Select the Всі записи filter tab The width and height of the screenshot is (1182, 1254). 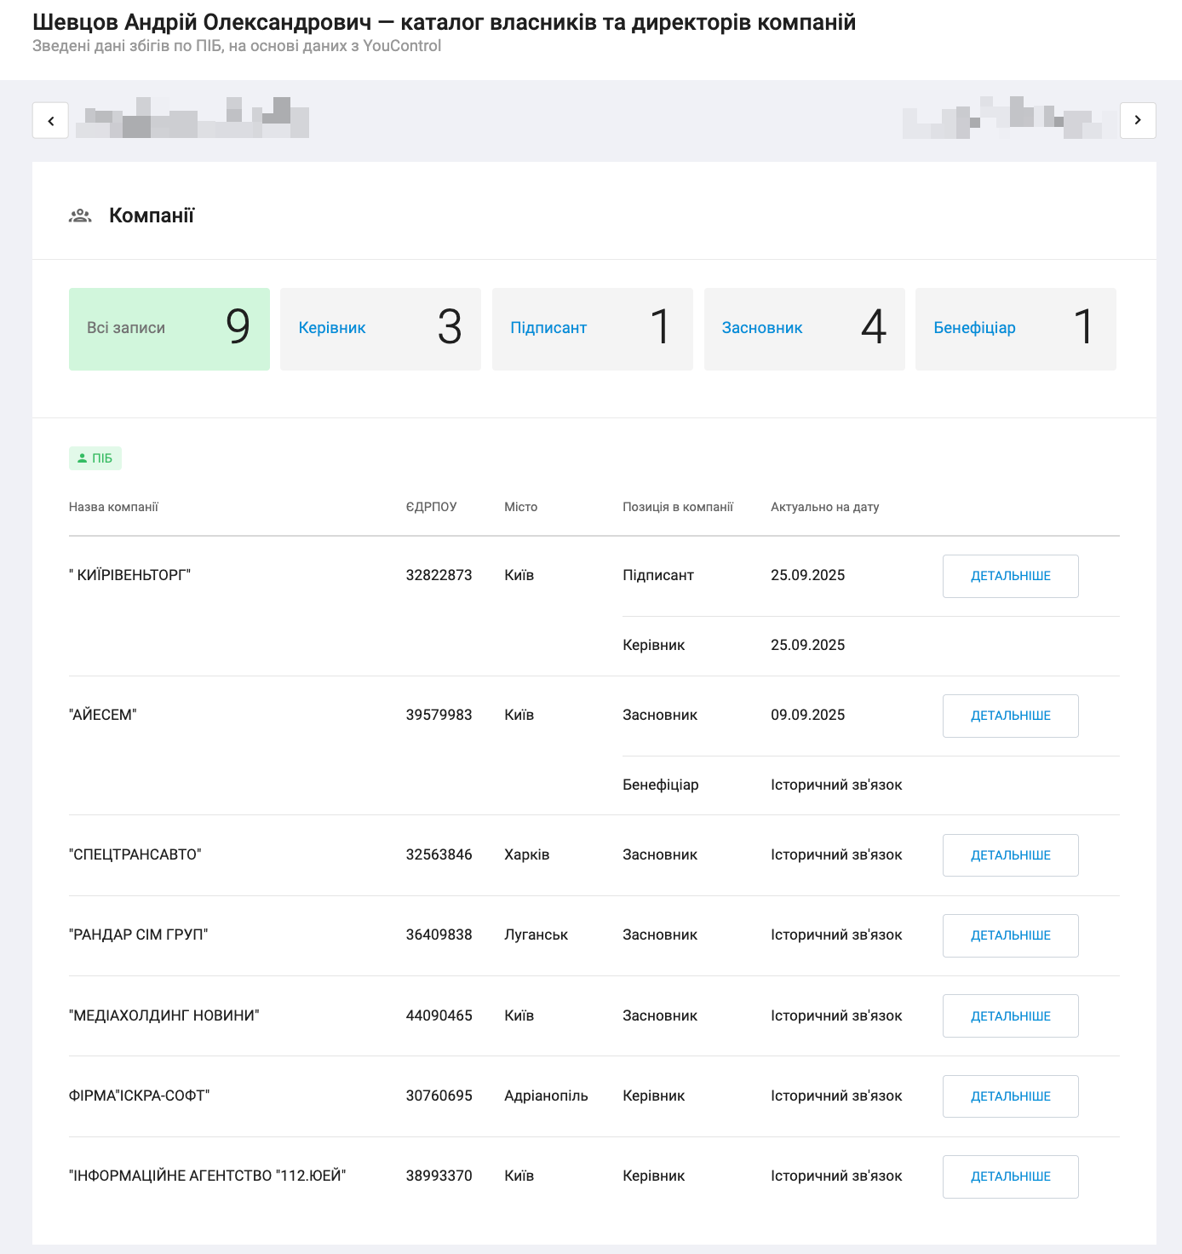click(169, 329)
